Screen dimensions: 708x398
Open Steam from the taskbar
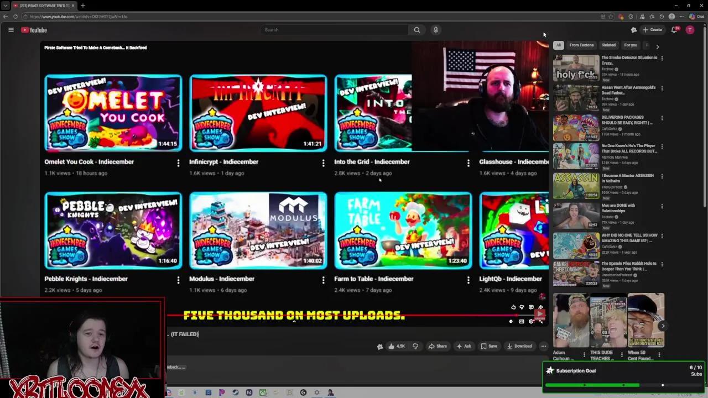235,392
